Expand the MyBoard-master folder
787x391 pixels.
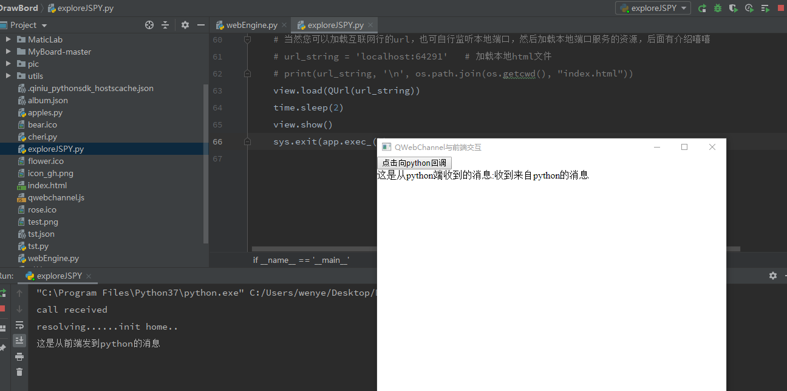[x=8, y=52]
